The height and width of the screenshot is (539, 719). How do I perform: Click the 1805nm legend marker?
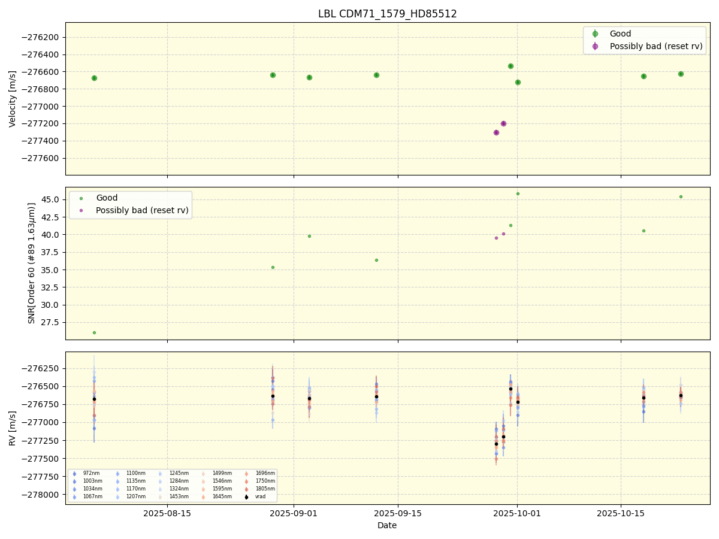click(246, 489)
